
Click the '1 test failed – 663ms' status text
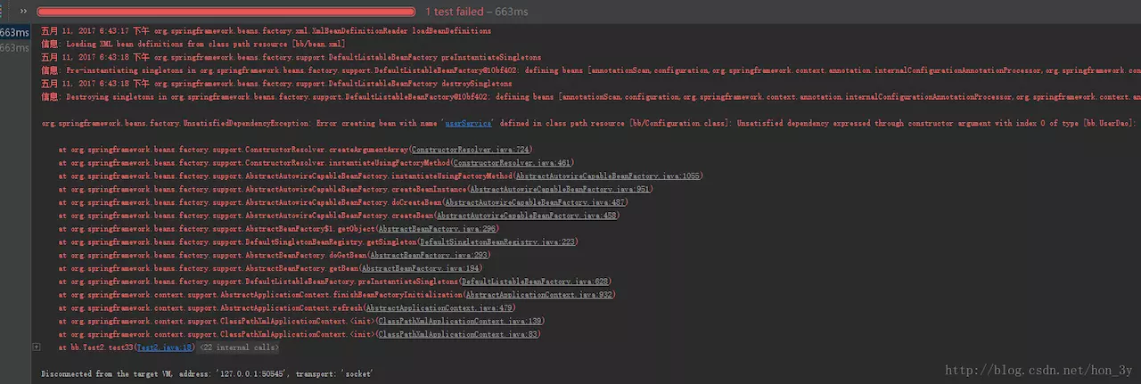(x=476, y=12)
